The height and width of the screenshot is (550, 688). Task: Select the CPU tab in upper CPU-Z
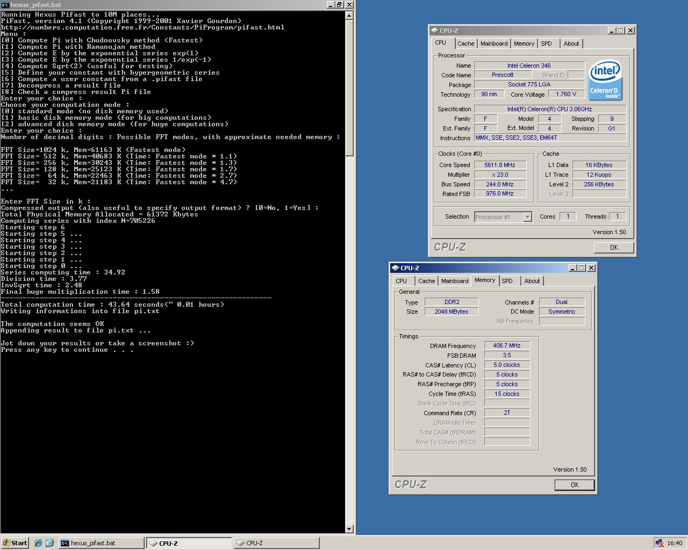[441, 43]
